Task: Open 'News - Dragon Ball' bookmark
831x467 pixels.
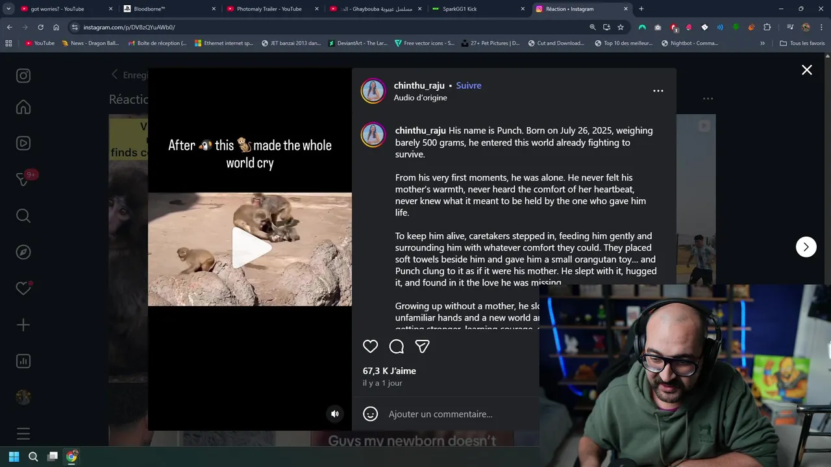Action: [x=91, y=43]
